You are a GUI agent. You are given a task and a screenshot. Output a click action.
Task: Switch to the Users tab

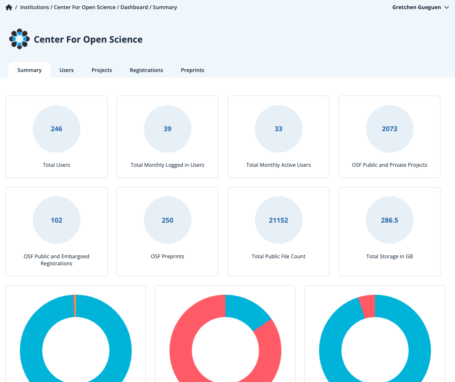[66, 70]
